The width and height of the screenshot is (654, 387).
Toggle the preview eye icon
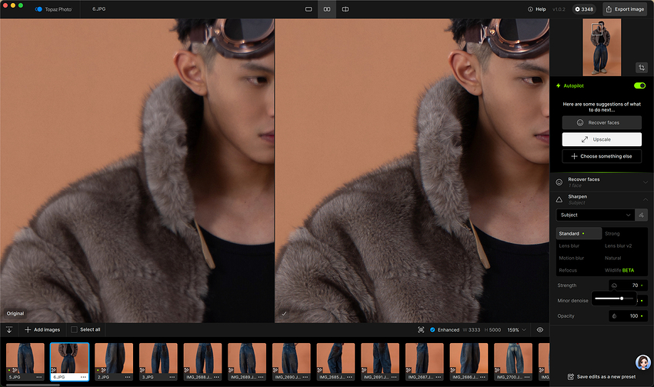point(540,329)
